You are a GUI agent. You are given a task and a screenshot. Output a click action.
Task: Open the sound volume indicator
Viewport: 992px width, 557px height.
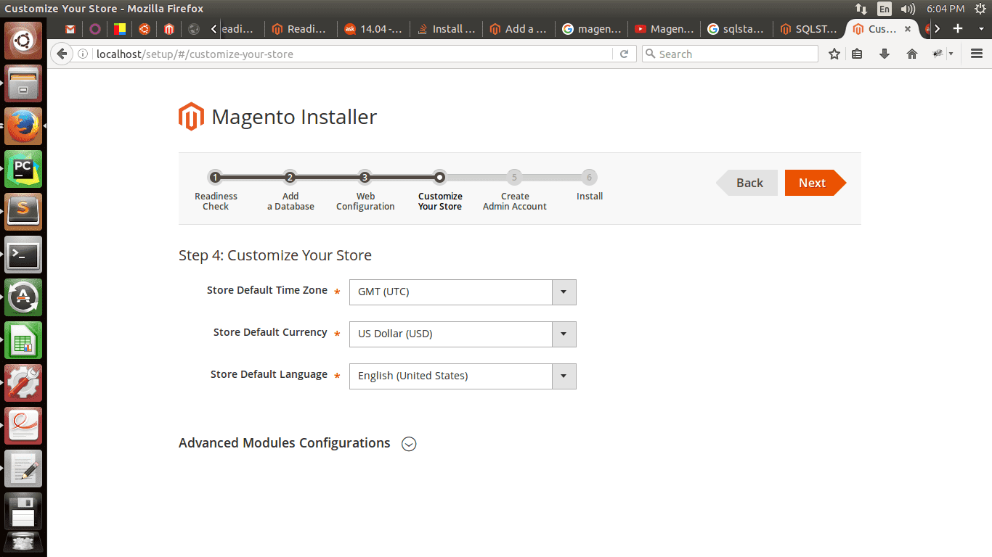coord(908,9)
